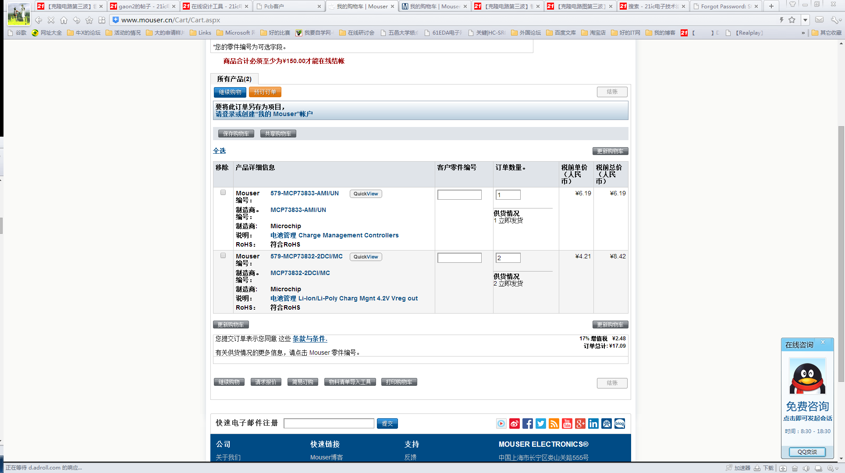The height and width of the screenshot is (473, 845).
Task: Focus customer part number field for MCP73832-2DCI/MC
Action: pos(459,258)
